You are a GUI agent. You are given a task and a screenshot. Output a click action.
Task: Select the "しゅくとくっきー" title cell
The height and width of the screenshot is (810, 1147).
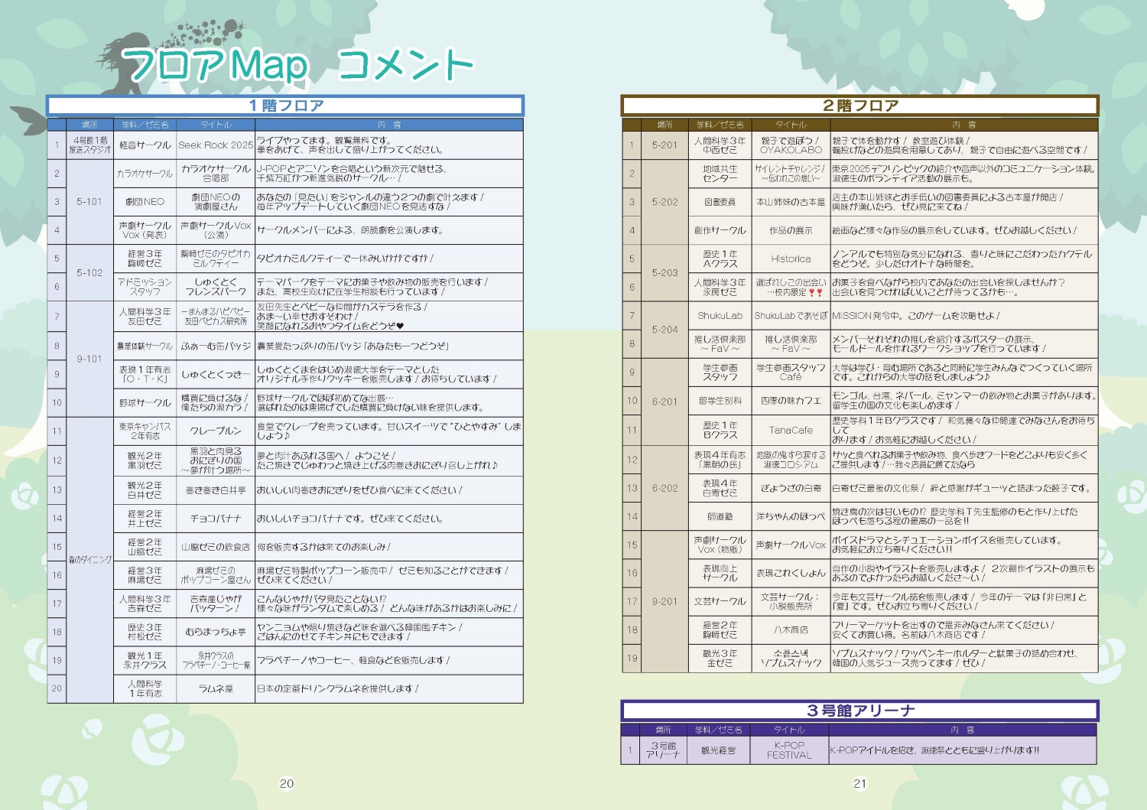point(216,374)
